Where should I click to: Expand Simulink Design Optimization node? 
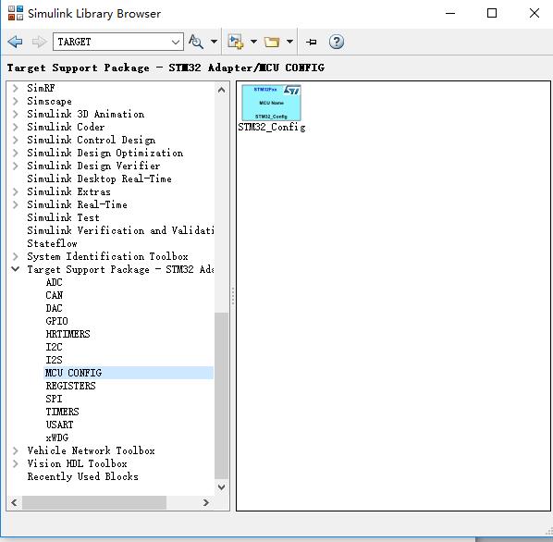[x=15, y=153]
